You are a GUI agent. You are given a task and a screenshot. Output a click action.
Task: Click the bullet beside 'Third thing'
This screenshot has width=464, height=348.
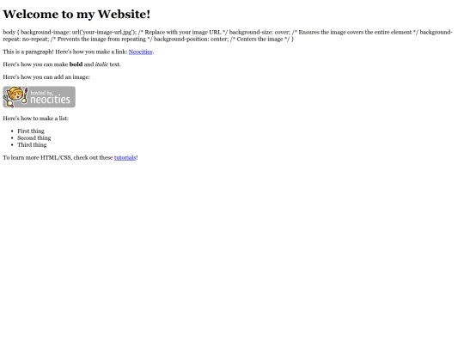[12, 145]
